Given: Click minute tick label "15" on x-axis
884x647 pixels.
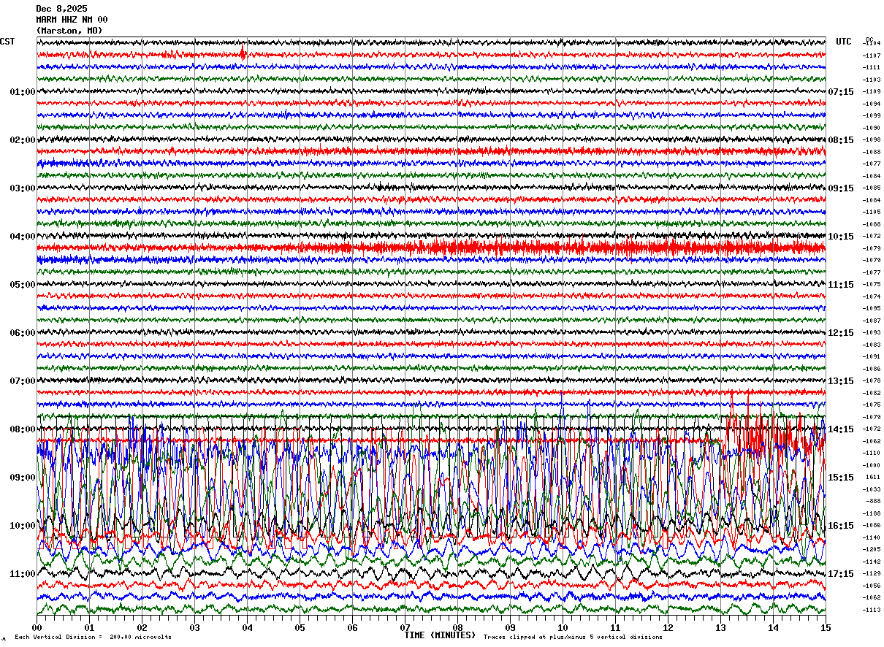Looking at the screenshot, I should 826,627.
